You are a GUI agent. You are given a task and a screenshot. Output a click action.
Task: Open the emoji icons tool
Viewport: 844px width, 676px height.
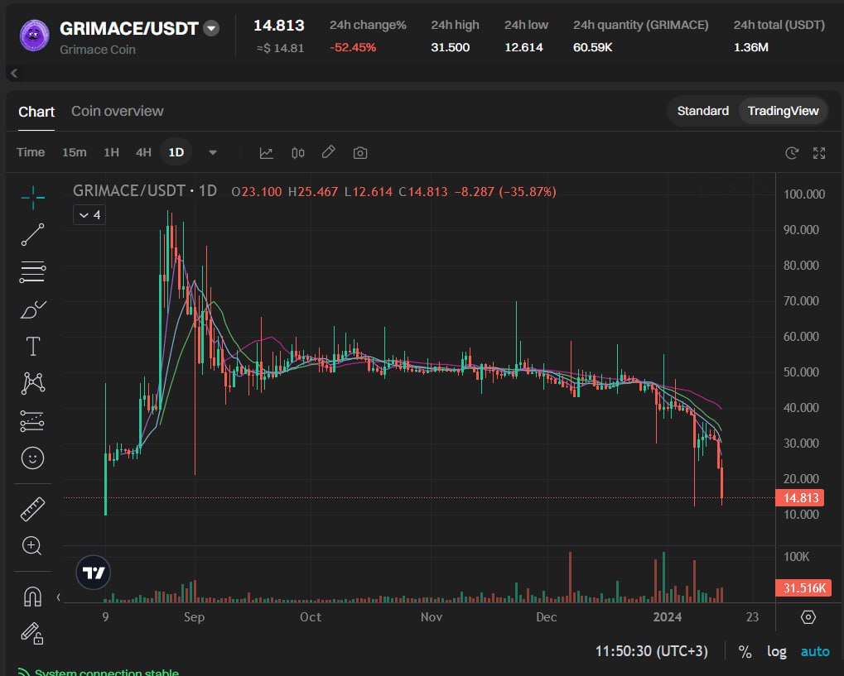[x=32, y=458]
